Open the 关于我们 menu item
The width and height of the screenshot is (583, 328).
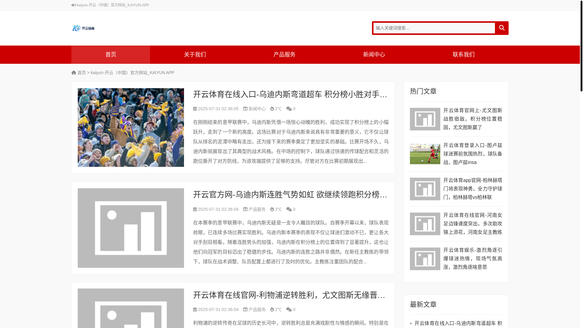[195, 55]
